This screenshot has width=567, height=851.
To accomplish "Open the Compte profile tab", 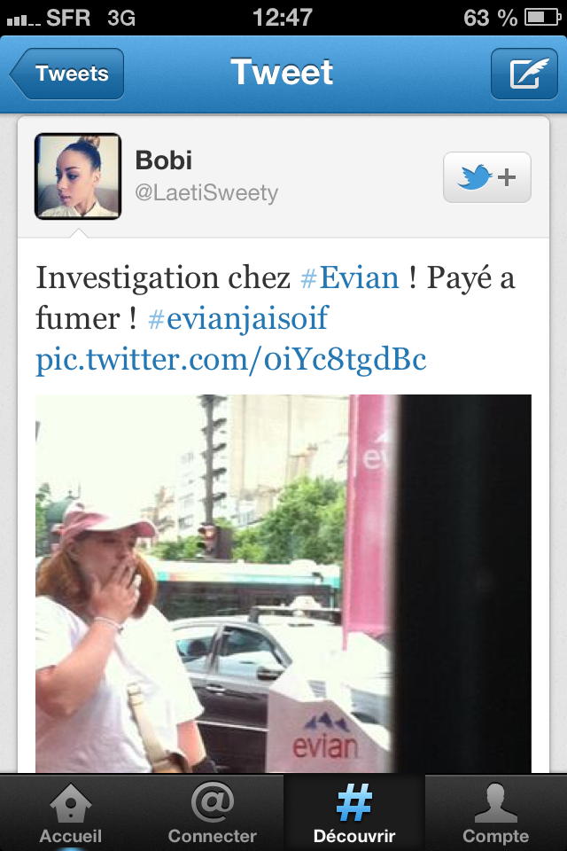I will tap(495, 812).
